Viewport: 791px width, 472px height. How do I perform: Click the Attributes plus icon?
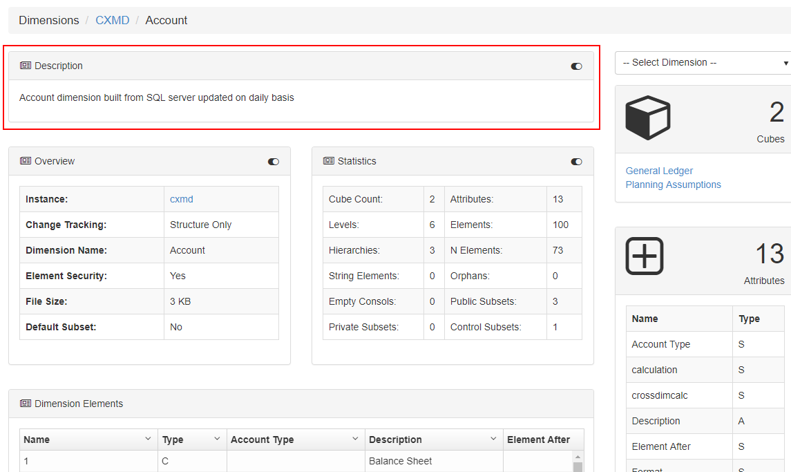point(645,256)
